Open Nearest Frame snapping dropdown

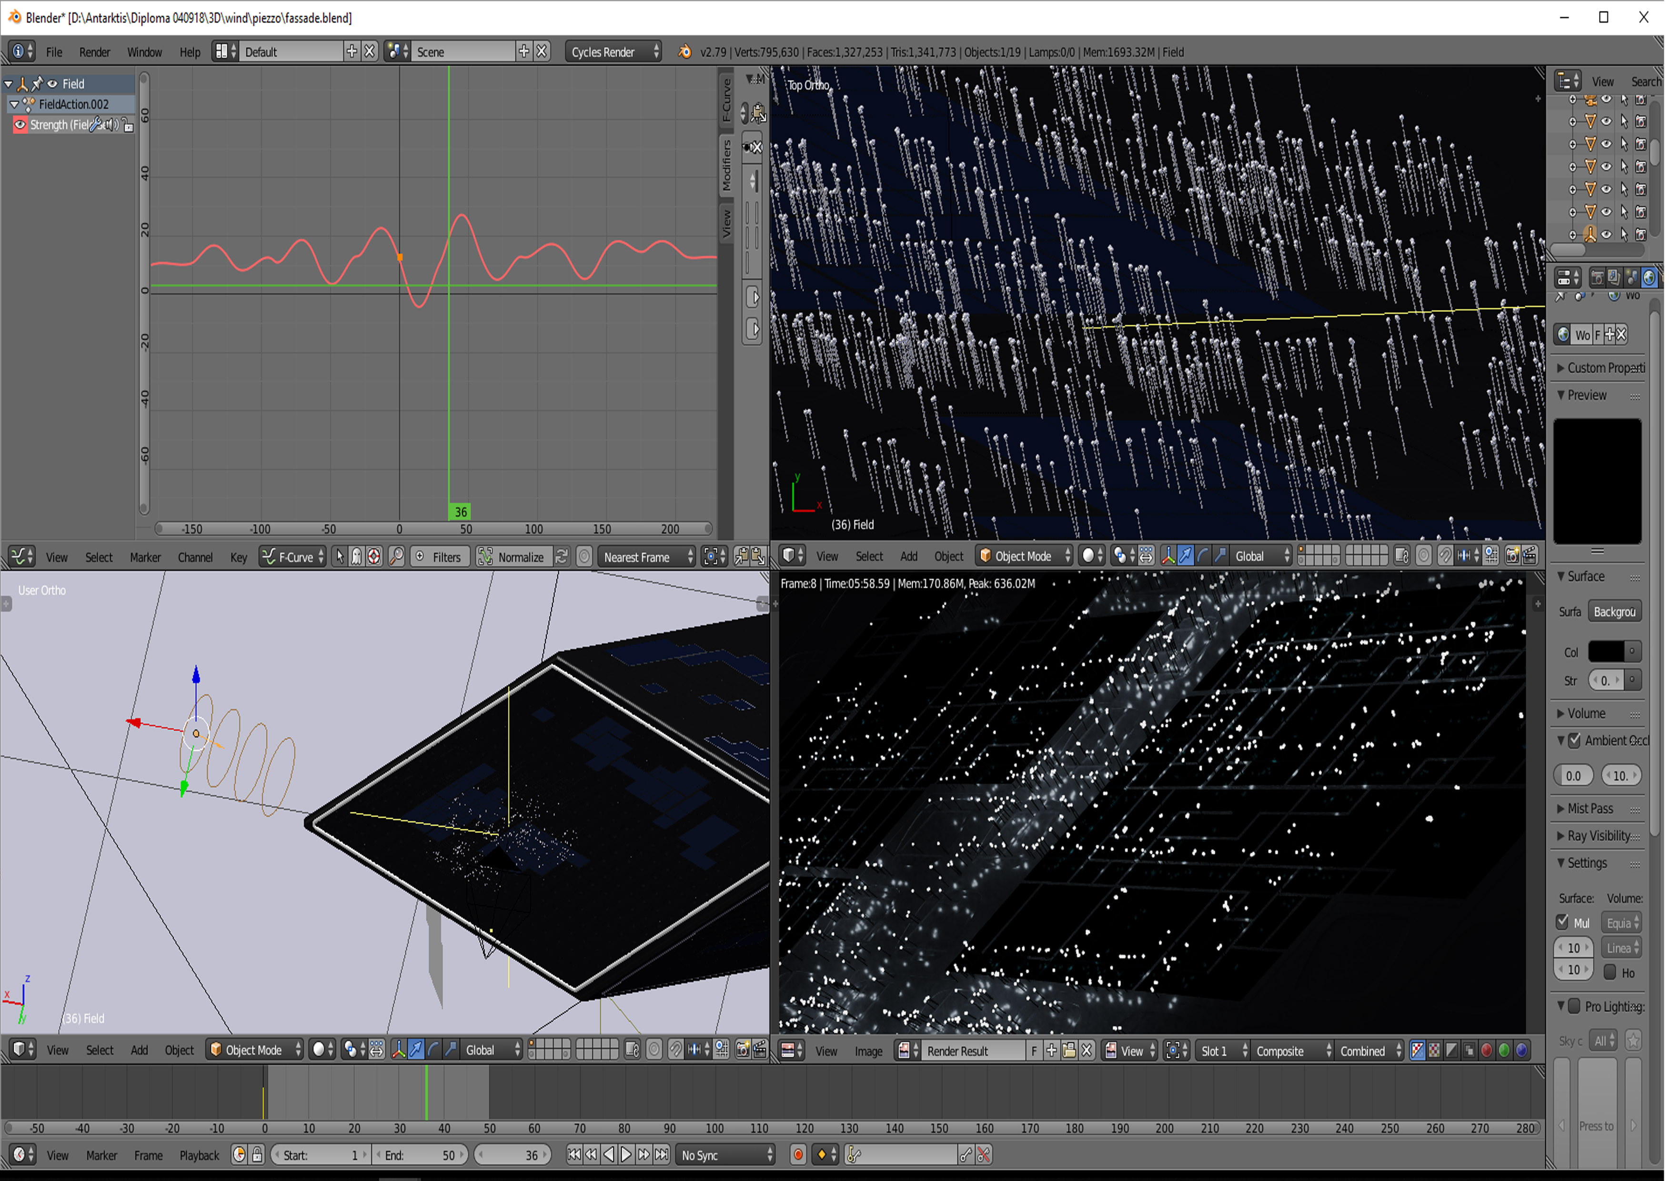tap(647, 557)
